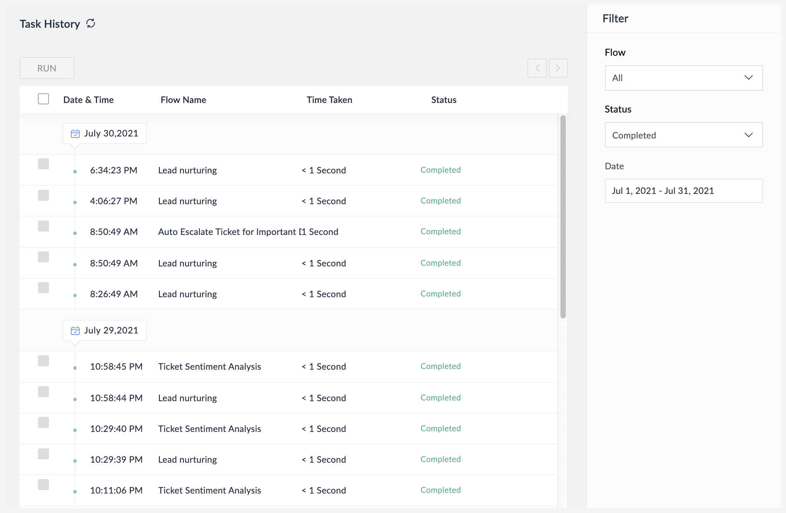This screenshot has height=513, width=786.
Task: Go to previous page using left arrow
Action: (537, 68)
